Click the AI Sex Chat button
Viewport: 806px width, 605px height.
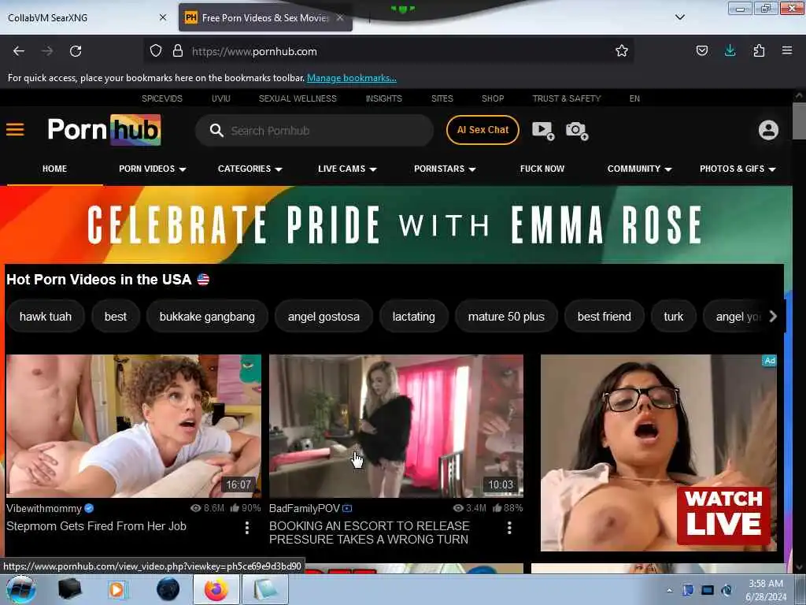tap(482, 130)
